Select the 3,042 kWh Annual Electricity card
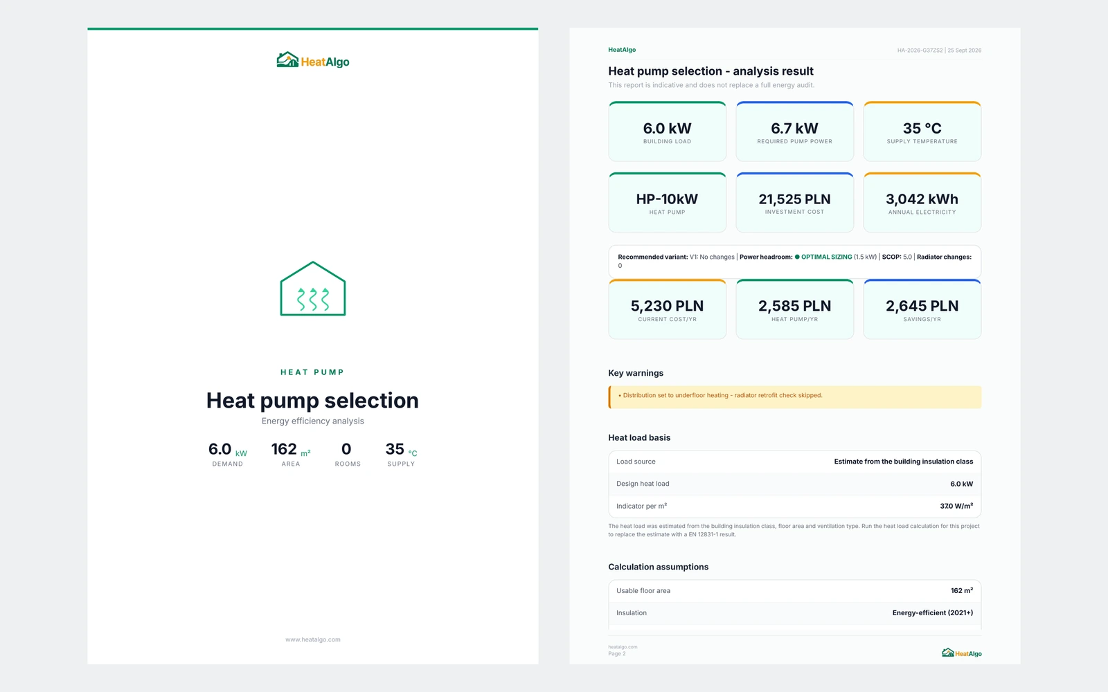Screen dimensions: 1108x692 pyautogui.click(x=922, y=202)
